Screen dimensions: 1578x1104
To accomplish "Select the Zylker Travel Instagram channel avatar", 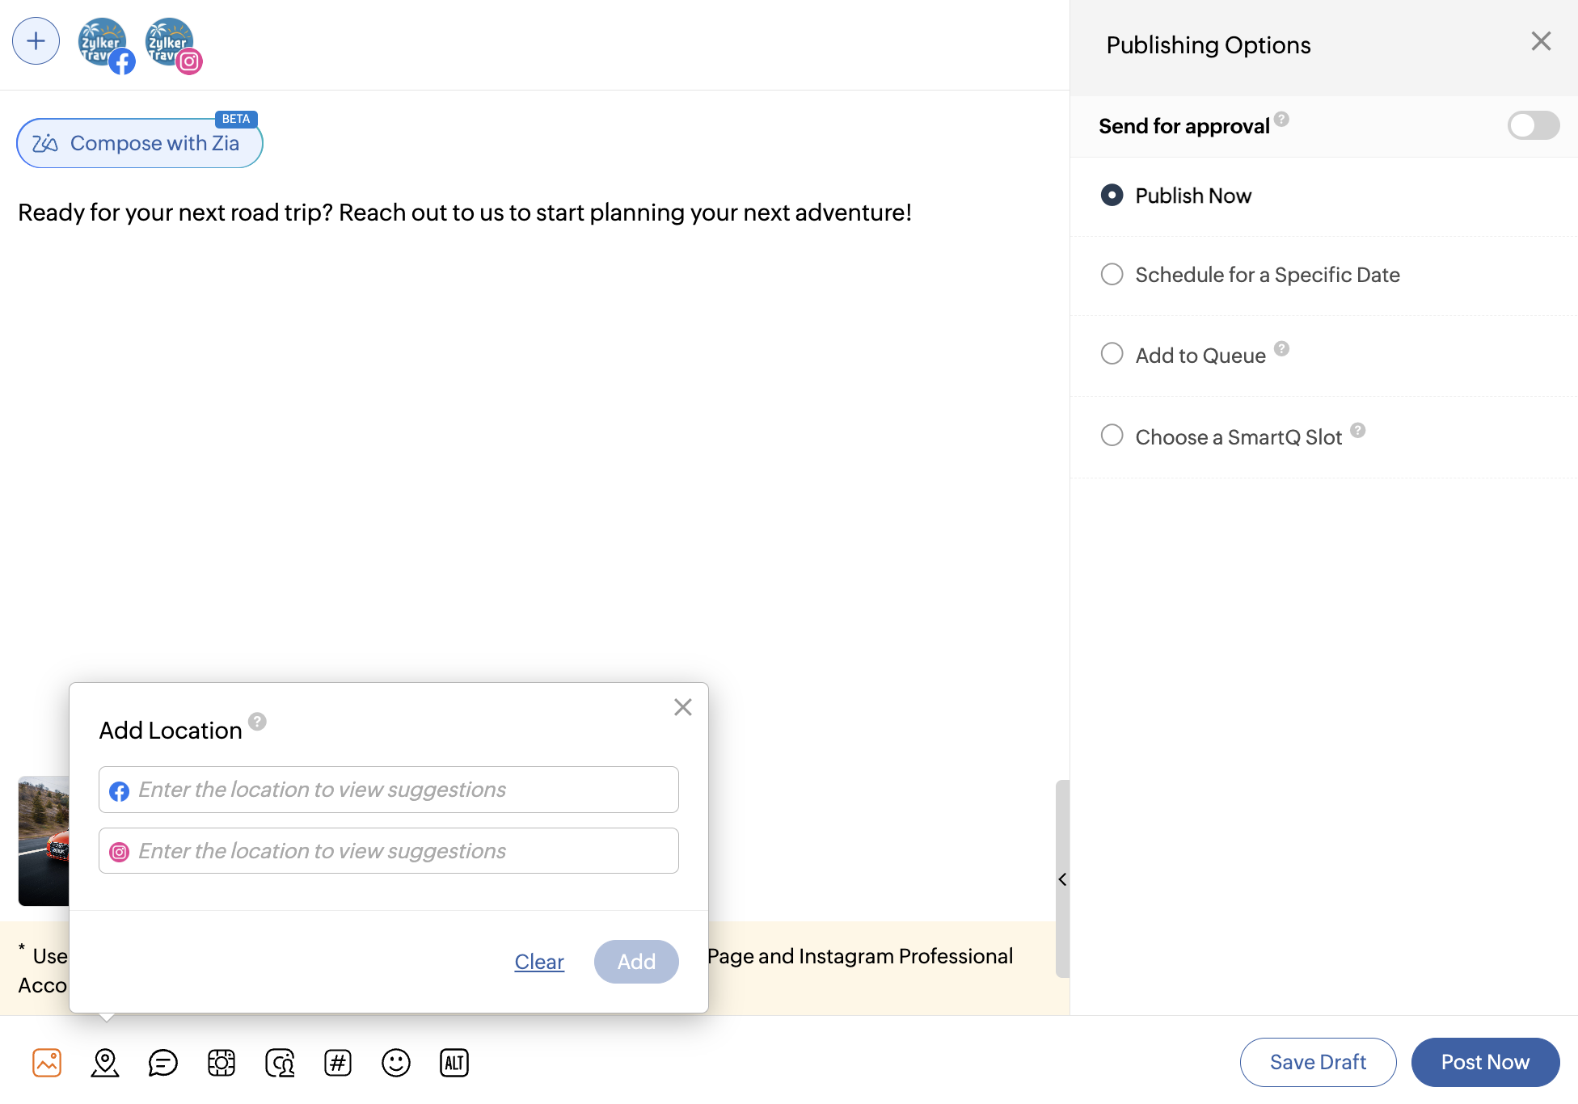I will pyautogui.click(x=171, y=43).
